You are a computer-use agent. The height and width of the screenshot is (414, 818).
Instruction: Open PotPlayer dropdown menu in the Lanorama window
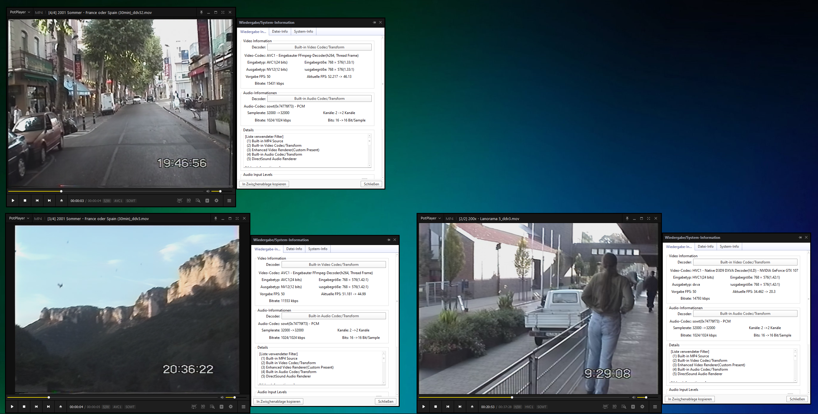tap(430, 218)
